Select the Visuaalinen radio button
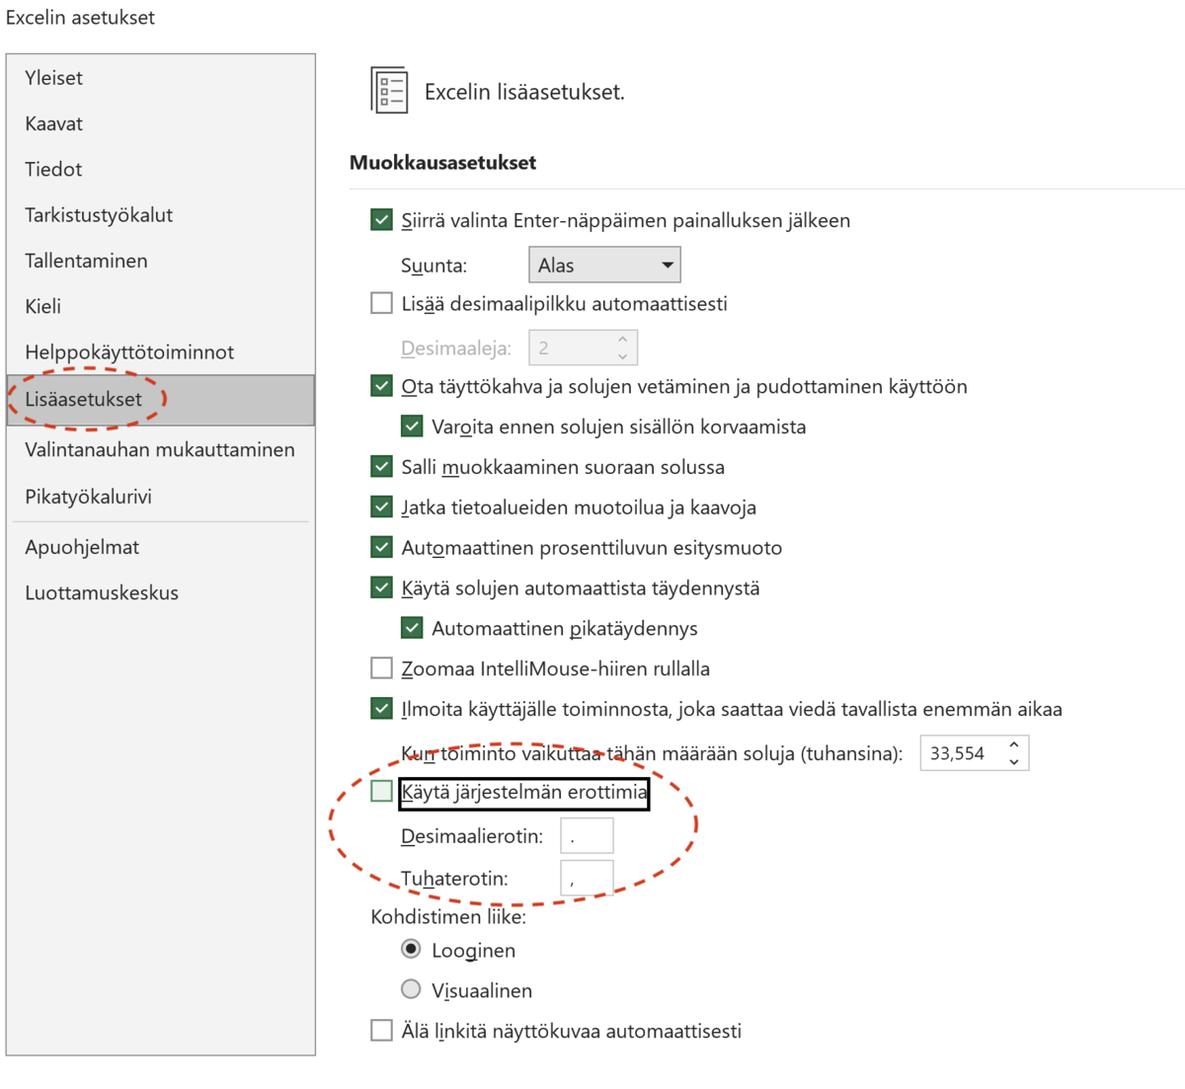This screenshot has width=1185, height=1089. coord(411,989)
